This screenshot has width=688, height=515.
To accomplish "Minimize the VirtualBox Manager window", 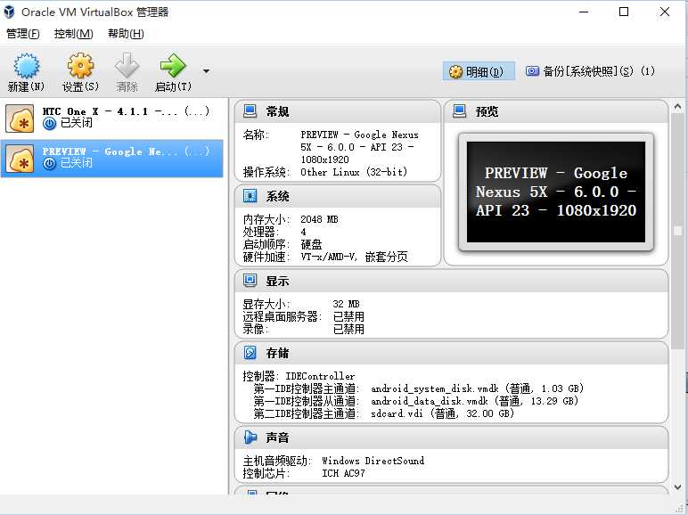I will (x=584, y=12).
